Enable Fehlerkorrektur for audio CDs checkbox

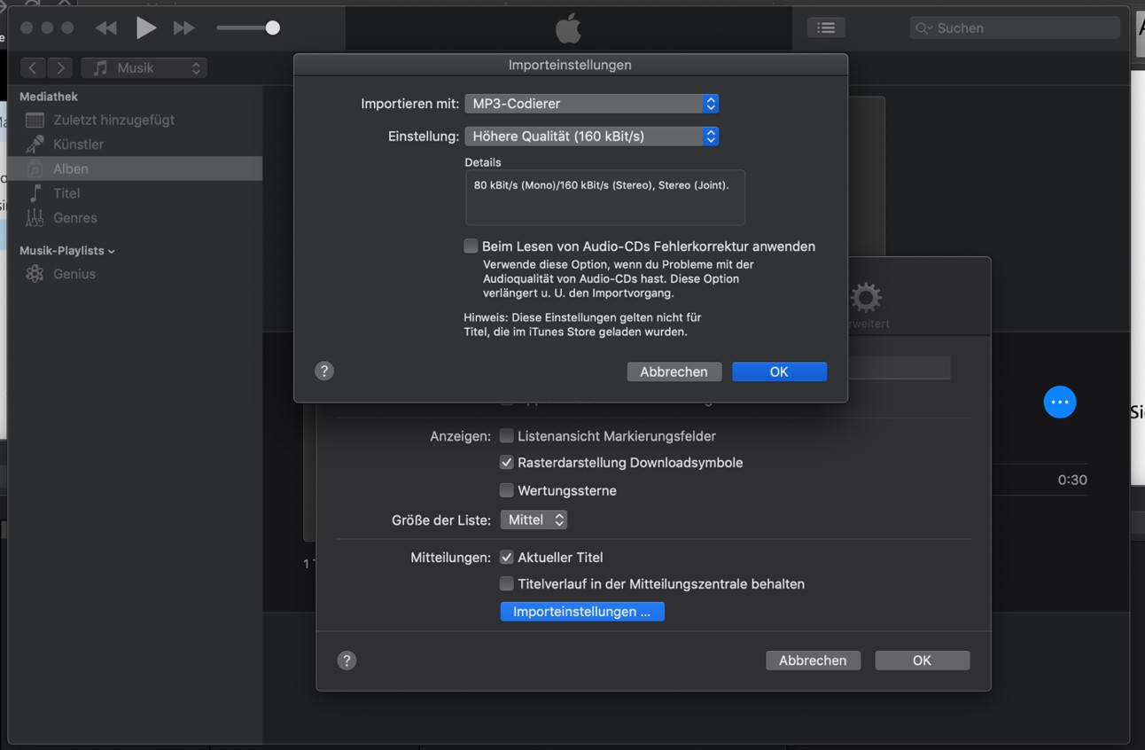(x=471, y=246)
